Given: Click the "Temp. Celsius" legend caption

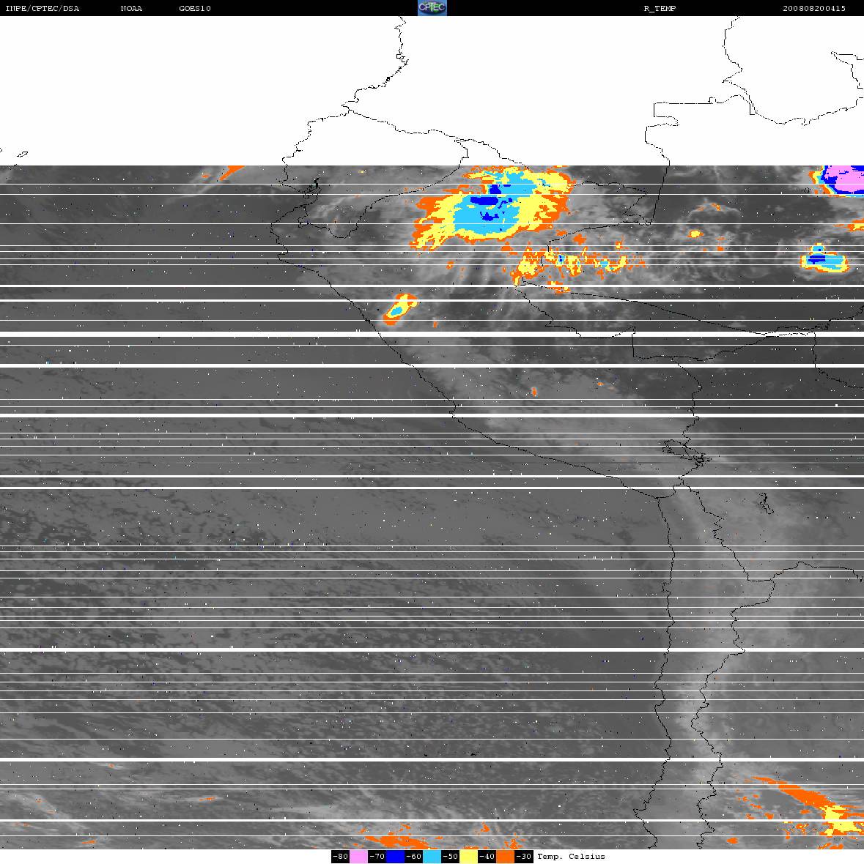Looking at the screenshot, I should tap(571, 856).
